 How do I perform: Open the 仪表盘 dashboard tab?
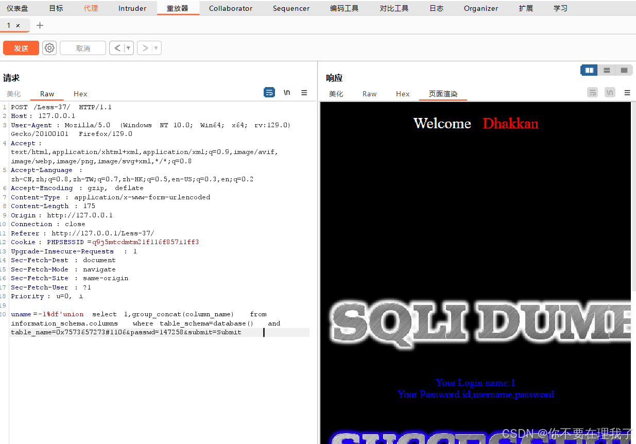(18, 8)
